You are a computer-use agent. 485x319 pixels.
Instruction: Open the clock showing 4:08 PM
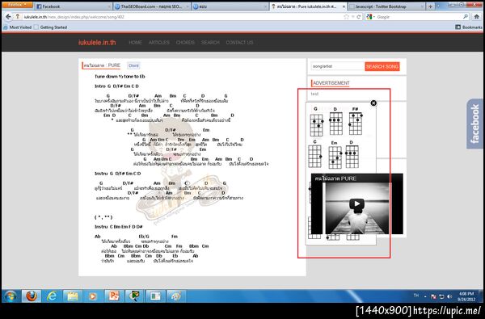point(466,296)
